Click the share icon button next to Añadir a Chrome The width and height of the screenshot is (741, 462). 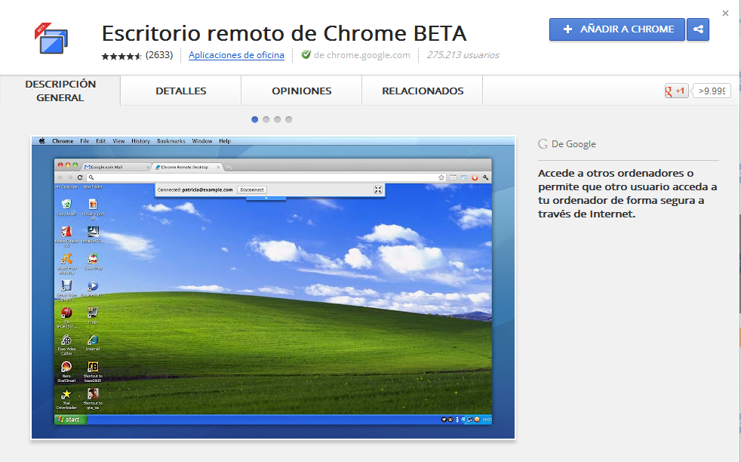tap(698, 29)
